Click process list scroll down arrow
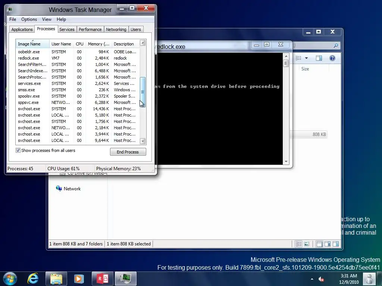The image size is (382, 286). click(143, 141)
